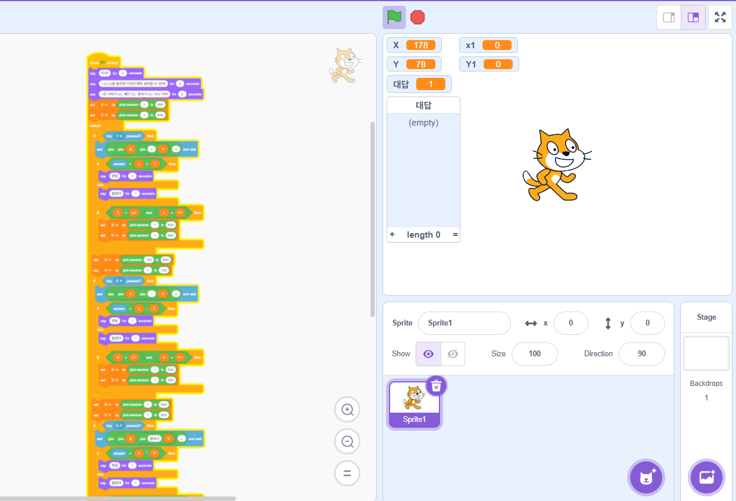This screenshot has width=736, height=501.
Task: Click the 대답 variable monitor showing 1
Action: pos(419,84)
